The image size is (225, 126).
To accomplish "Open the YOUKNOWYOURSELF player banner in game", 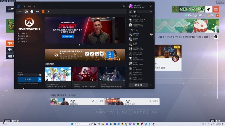I will 189,9.
